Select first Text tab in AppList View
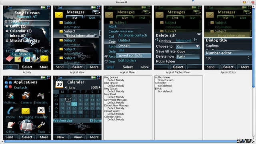256x144 pixels. [x=74, y=18]
